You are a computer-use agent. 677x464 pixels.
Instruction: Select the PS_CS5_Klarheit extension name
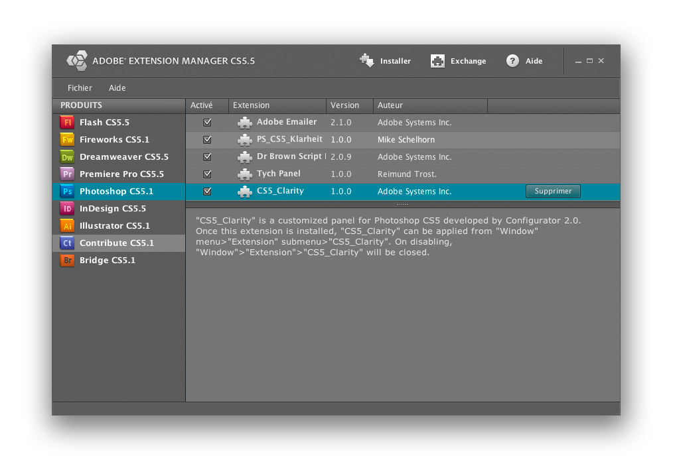pyautogui.click(x=289, y=139)
